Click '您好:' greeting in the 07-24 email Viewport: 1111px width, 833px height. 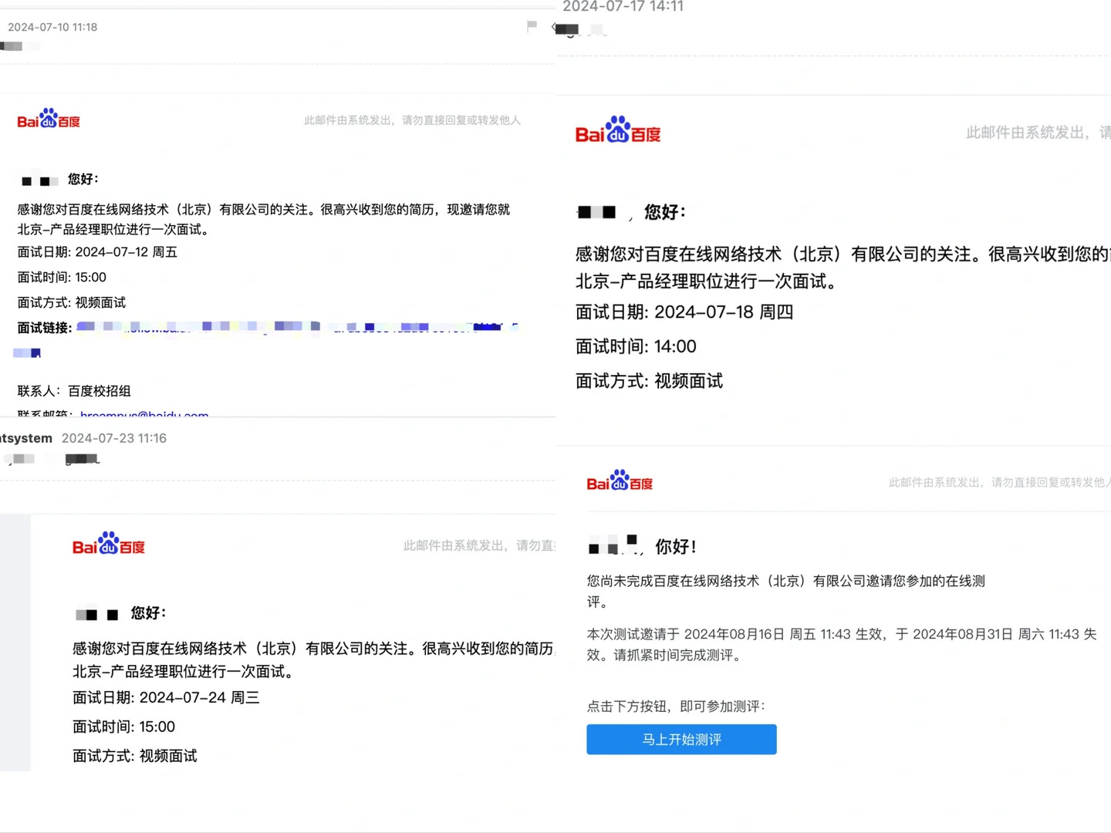point(148,613)
